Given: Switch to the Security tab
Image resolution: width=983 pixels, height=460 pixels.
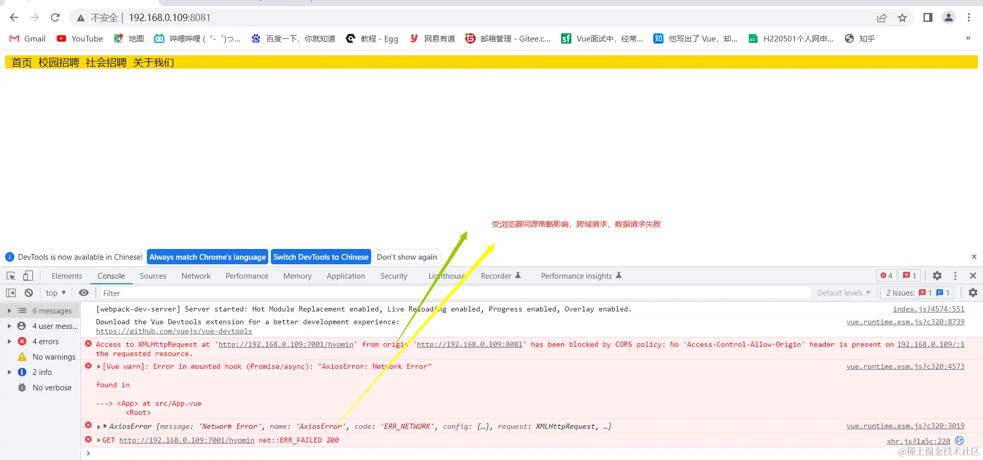Looking at the screenshot, I should tap(394, 276).
